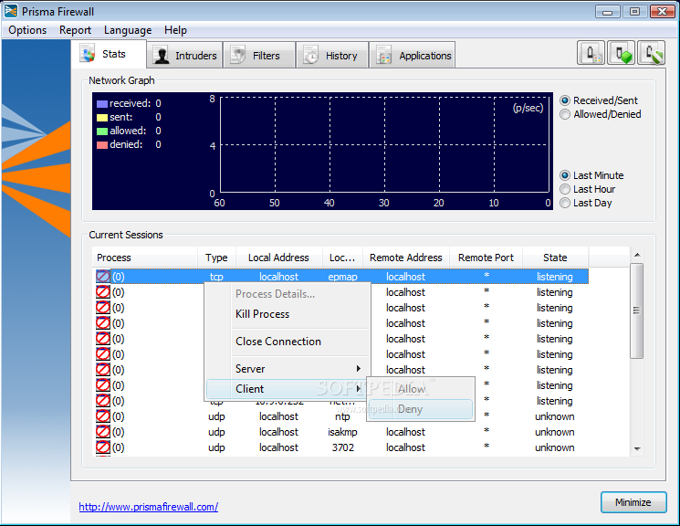The height and width of the screenshot is (526, 680).
Task: Click the blocked icon in the isakmp row
Action: click(x=103, y=432)
